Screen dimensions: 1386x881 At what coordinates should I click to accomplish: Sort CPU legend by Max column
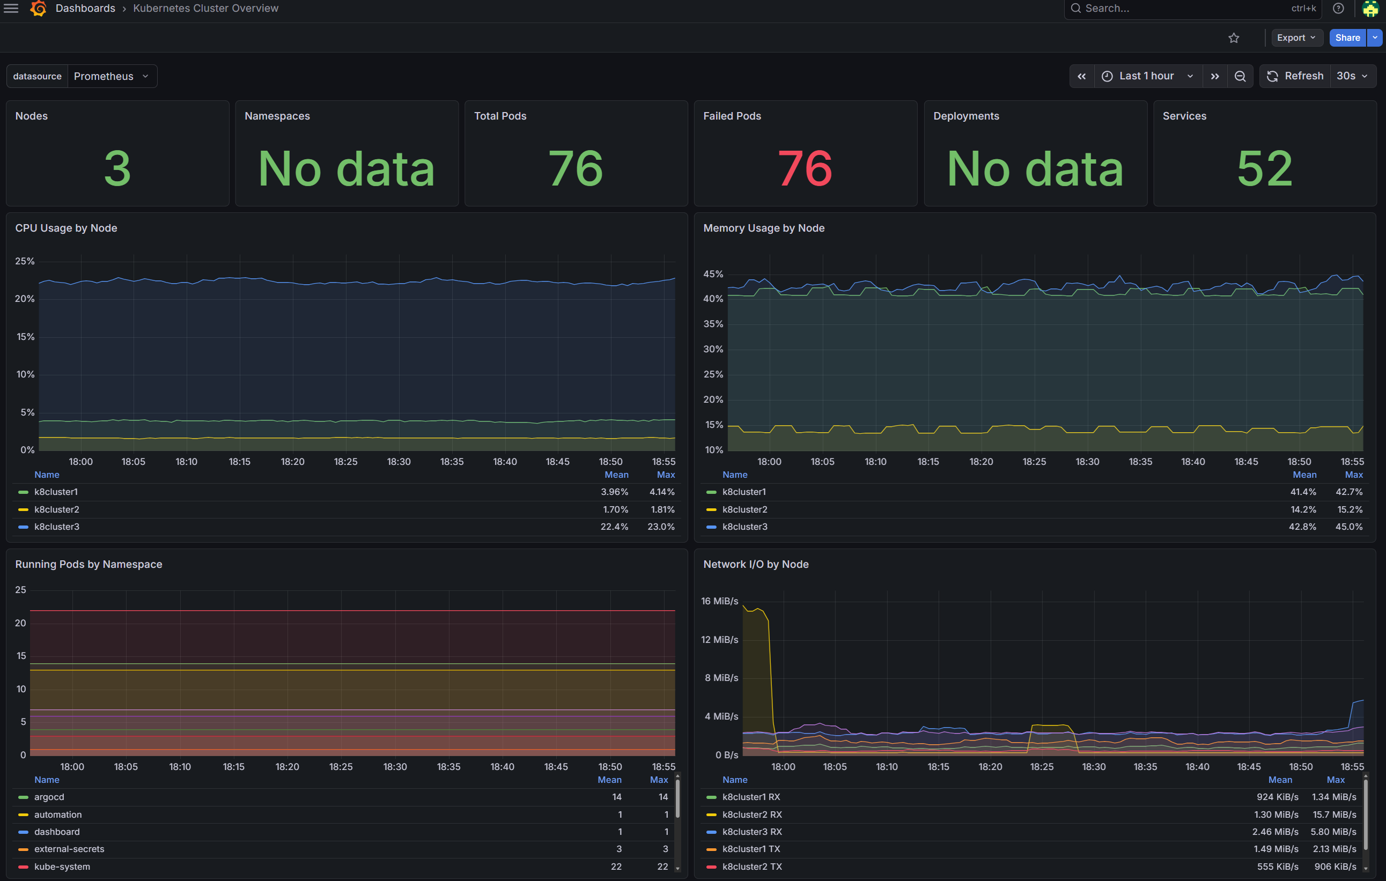666,475
